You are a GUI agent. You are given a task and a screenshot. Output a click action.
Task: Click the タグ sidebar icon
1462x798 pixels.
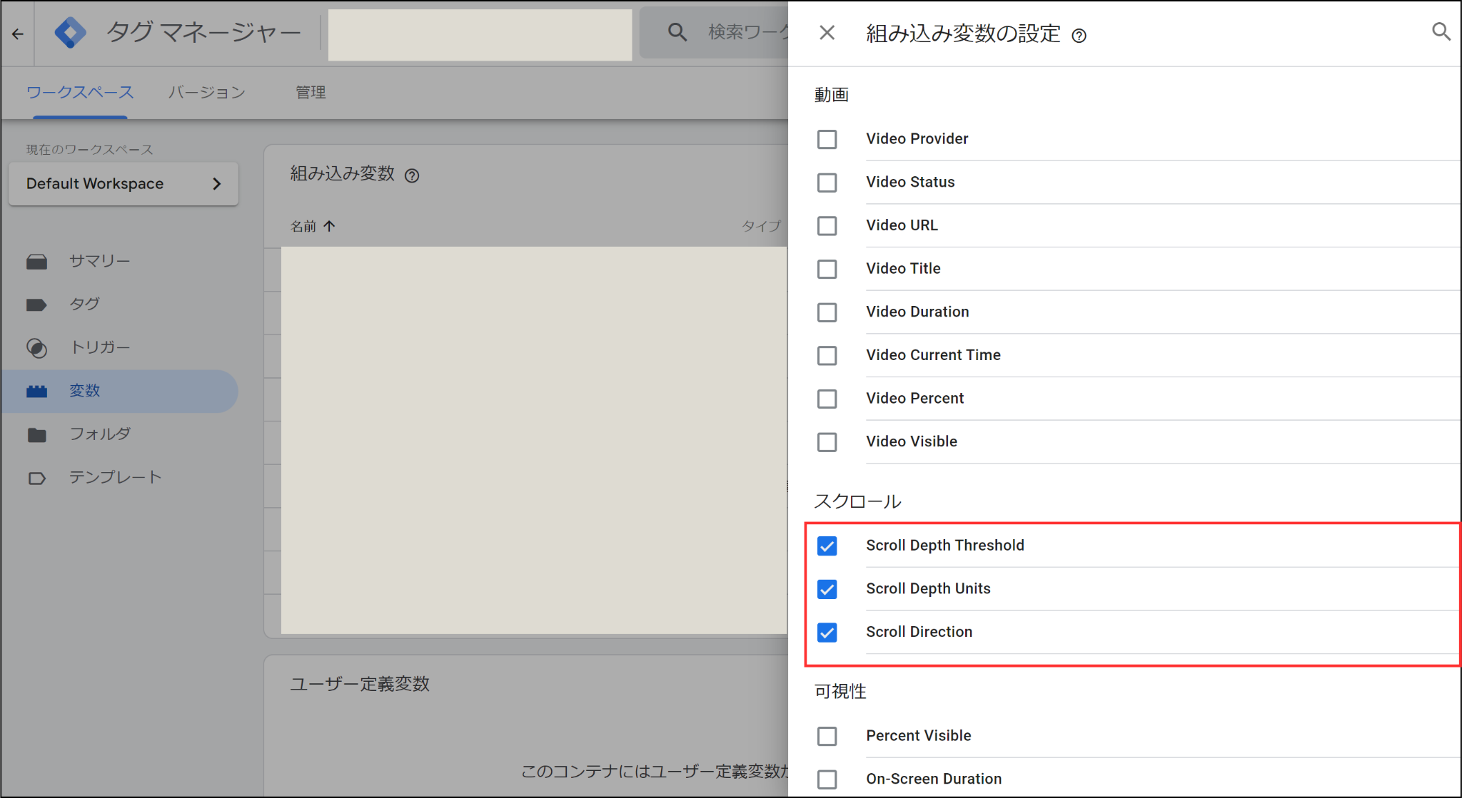pyautogui.click(x=36, y=305)
